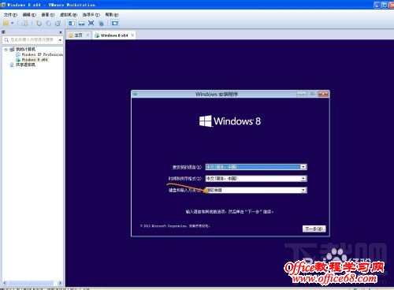Screen dimensions: 394x290
Task: Click the Unity mode toolbar icon
Action: pos(101,24)
